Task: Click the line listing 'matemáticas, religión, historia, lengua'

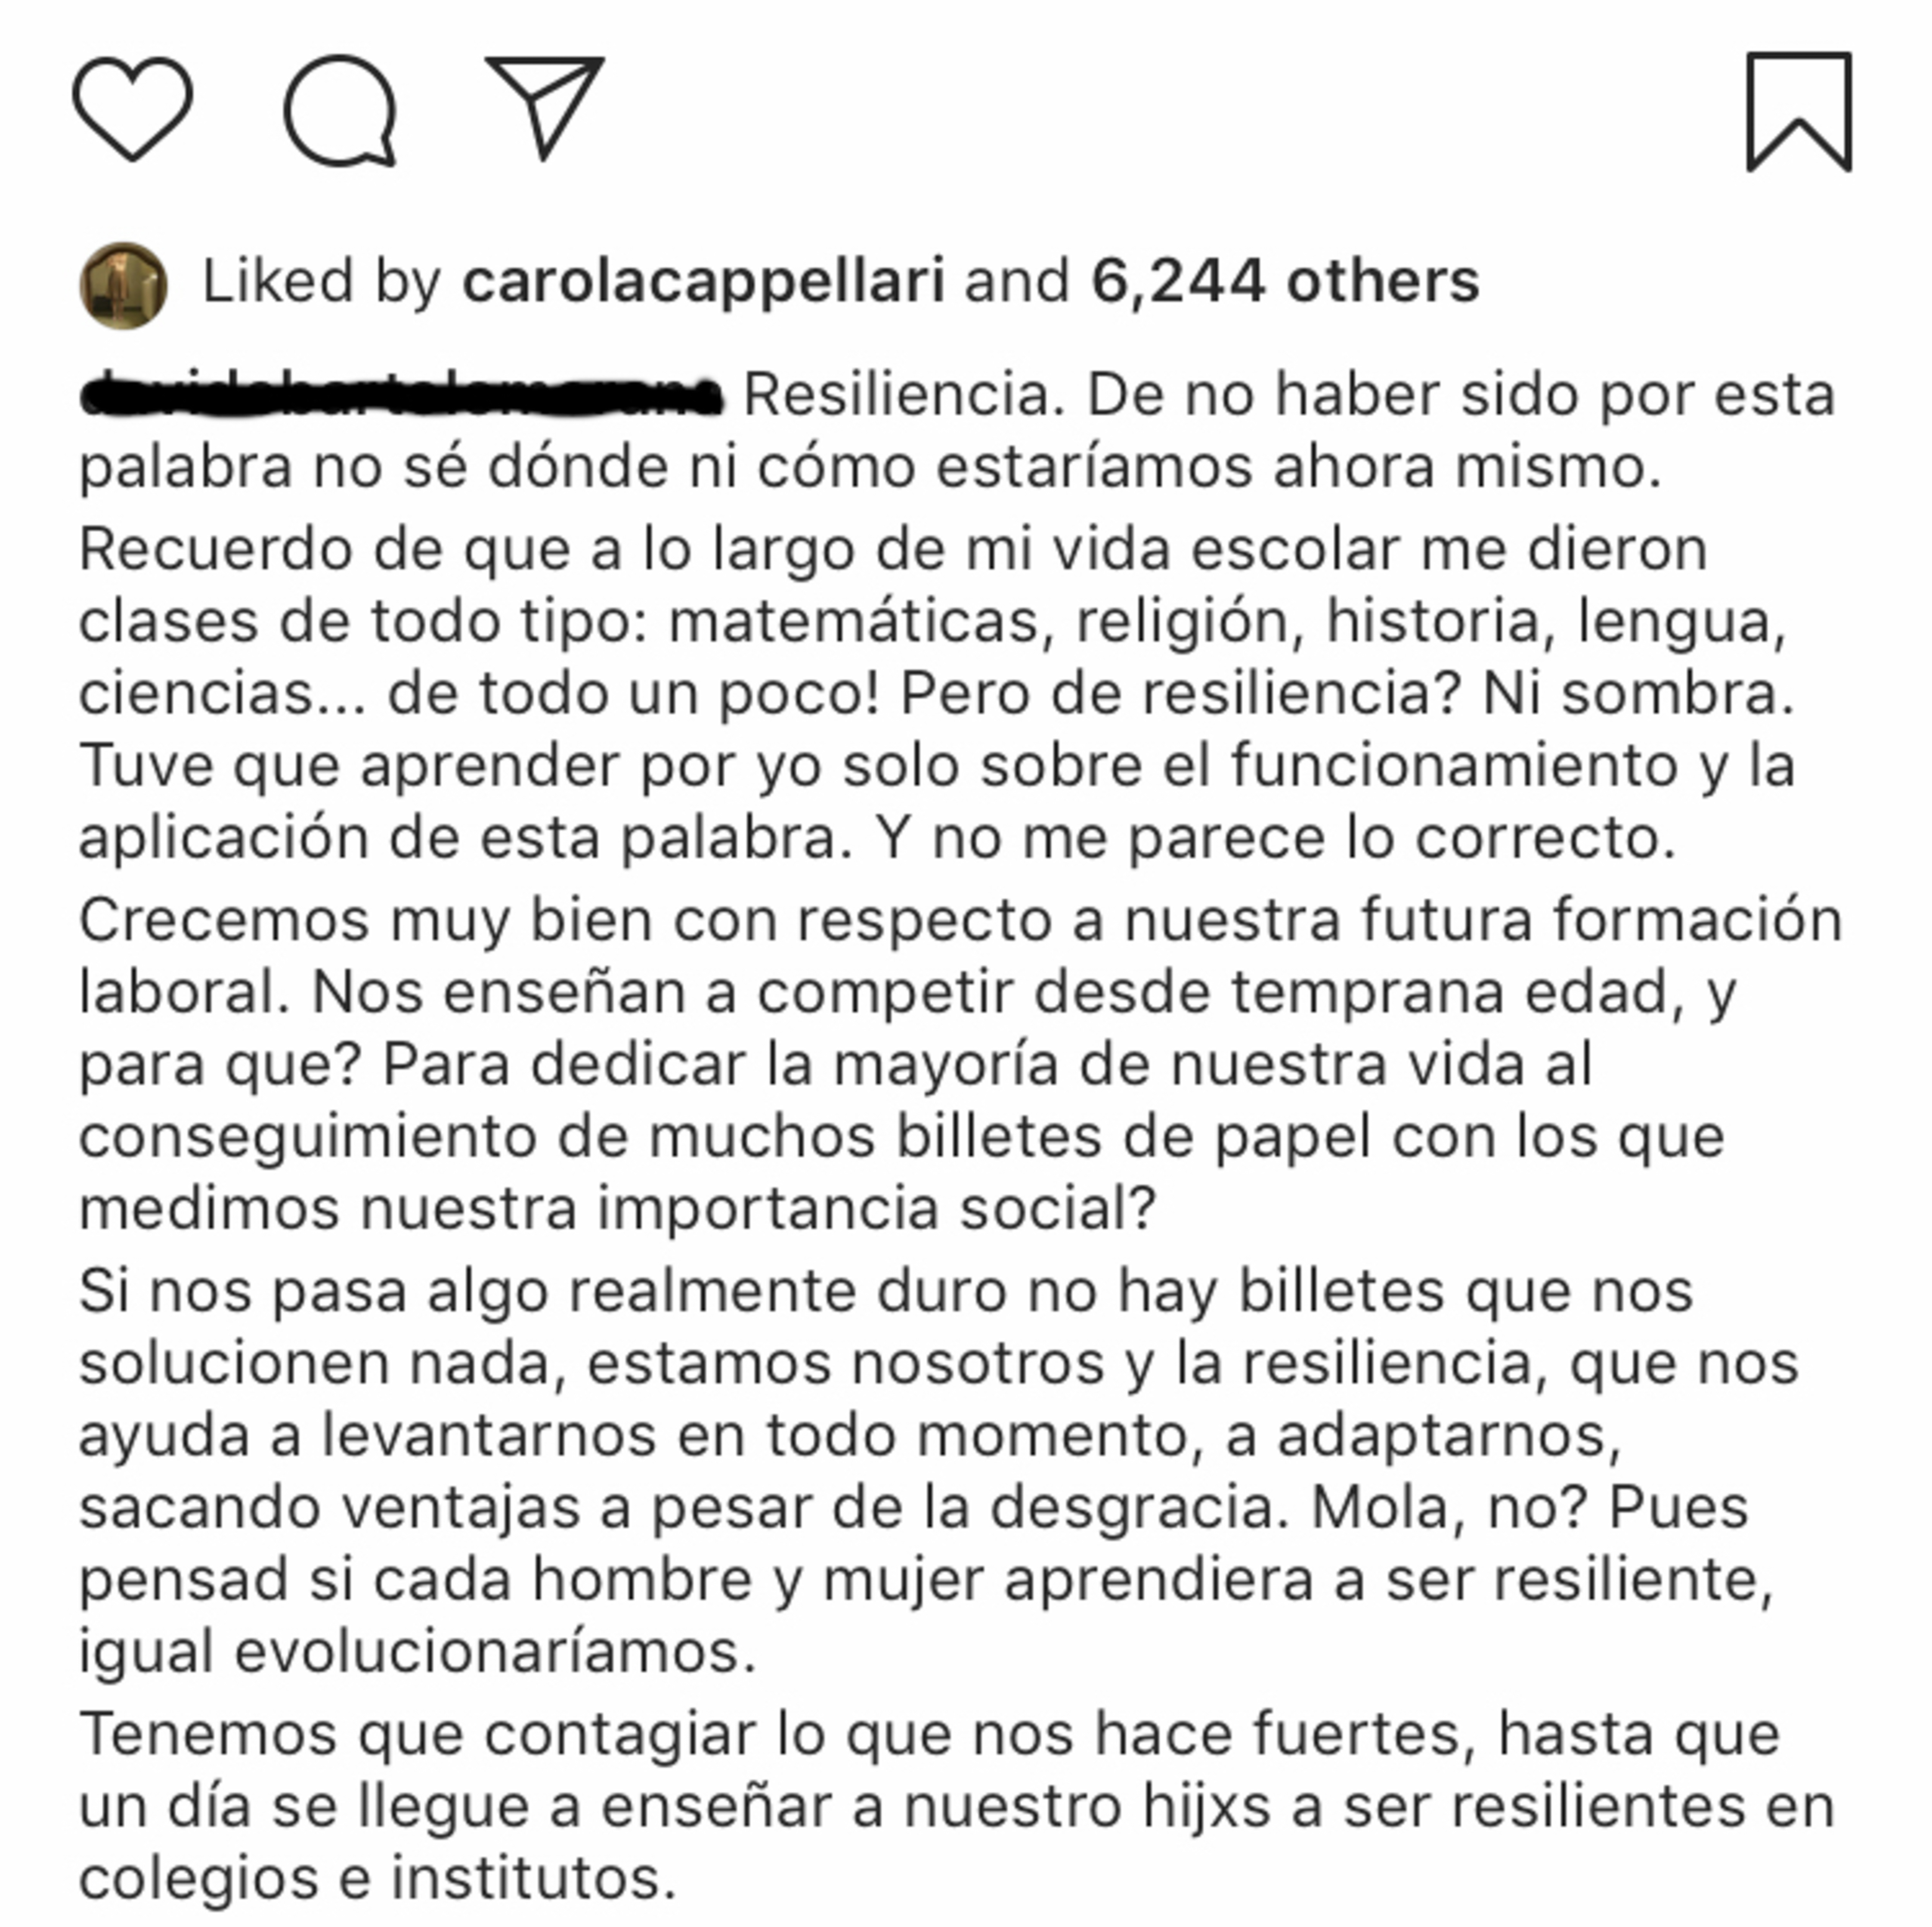Action: point(933,621)
